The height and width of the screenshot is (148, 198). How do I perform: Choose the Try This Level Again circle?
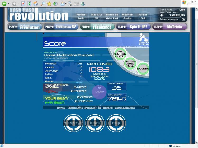(x=130, y=64)
